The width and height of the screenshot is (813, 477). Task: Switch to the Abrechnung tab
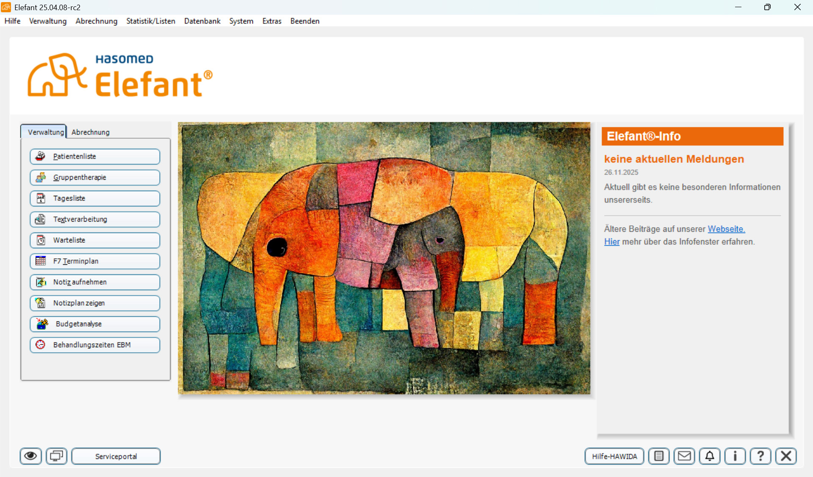pos(90,132)
